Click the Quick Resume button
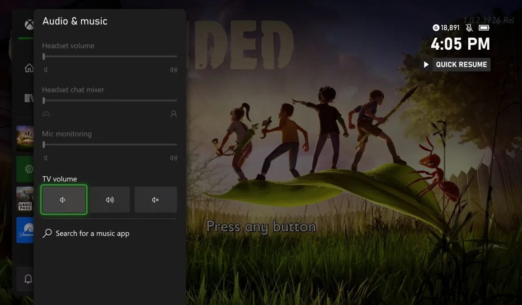 pos(461,64)
